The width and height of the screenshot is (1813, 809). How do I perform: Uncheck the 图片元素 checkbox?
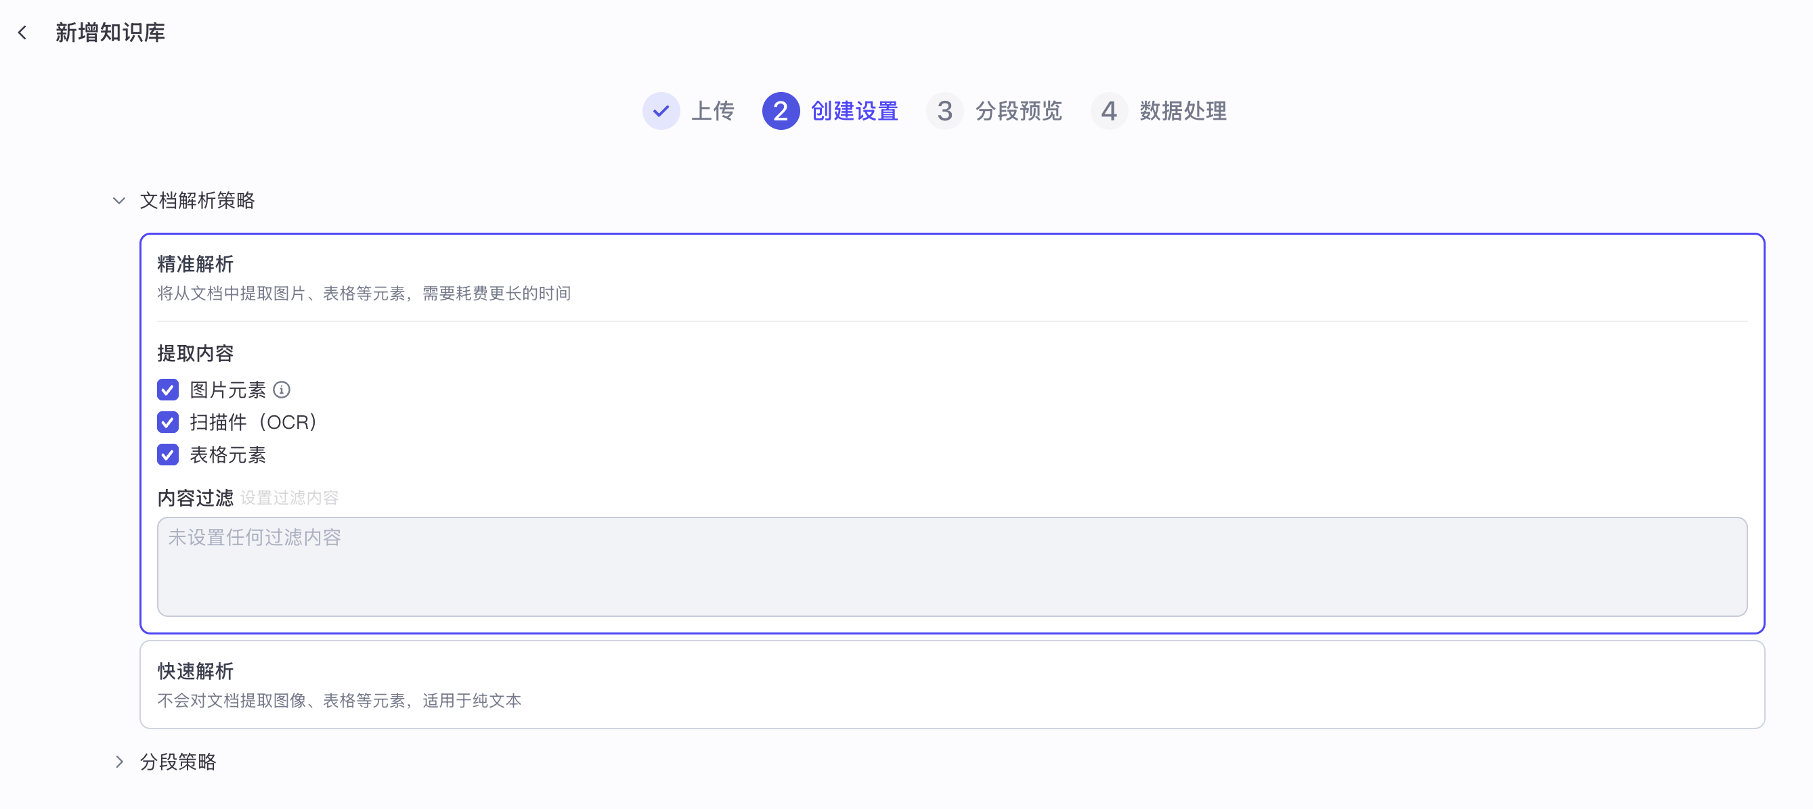[x=167, y=390]
